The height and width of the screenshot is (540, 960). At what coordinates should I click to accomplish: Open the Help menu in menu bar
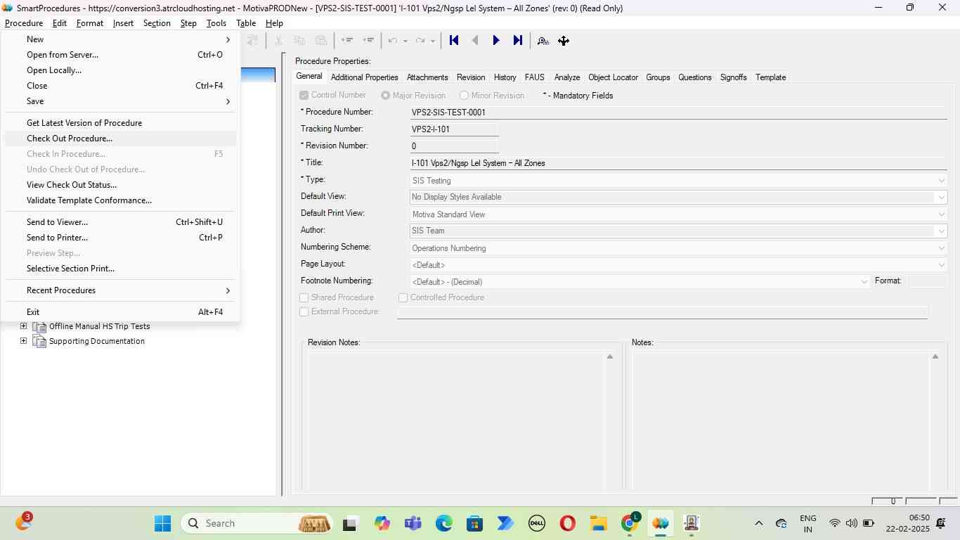(274, 23)
